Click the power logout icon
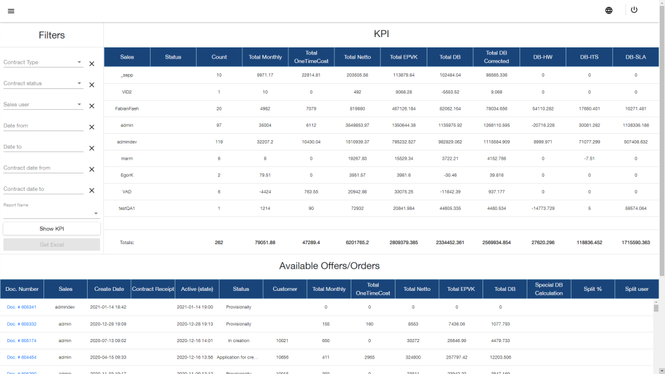The image size is (665, 374). point(634,10)
